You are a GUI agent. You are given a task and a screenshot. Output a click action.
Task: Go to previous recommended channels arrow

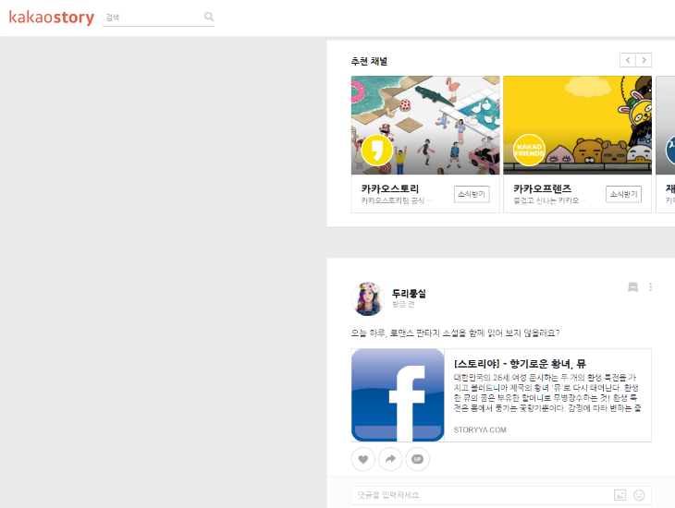coord(628,60)
